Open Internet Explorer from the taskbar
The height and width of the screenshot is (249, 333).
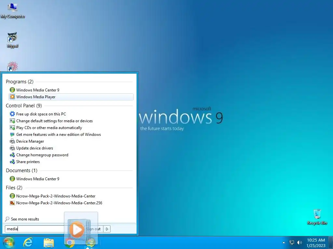point(28,243)
